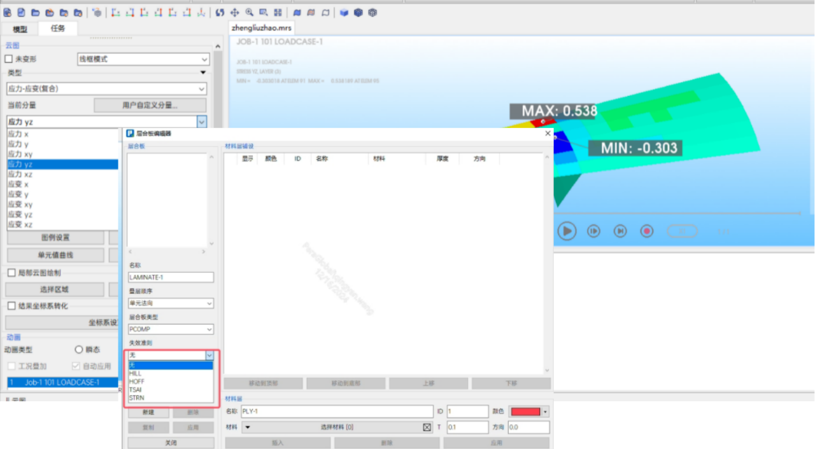Click the 关闭 button in laminate editor
Screen dimensions: 815x449
[x=171, y=443]
